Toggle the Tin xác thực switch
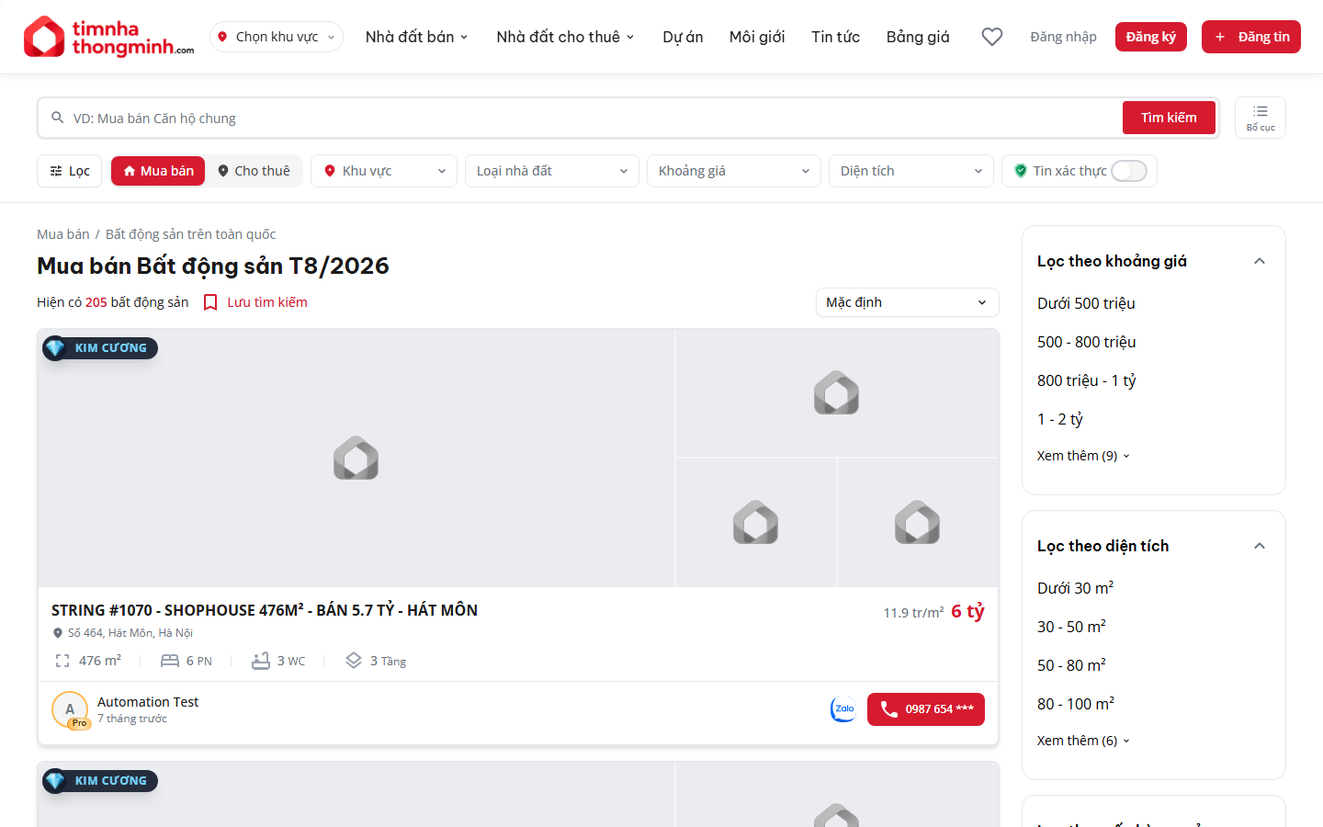The height and width of the screenshot is (827, 1323). tap(1129, 171)
